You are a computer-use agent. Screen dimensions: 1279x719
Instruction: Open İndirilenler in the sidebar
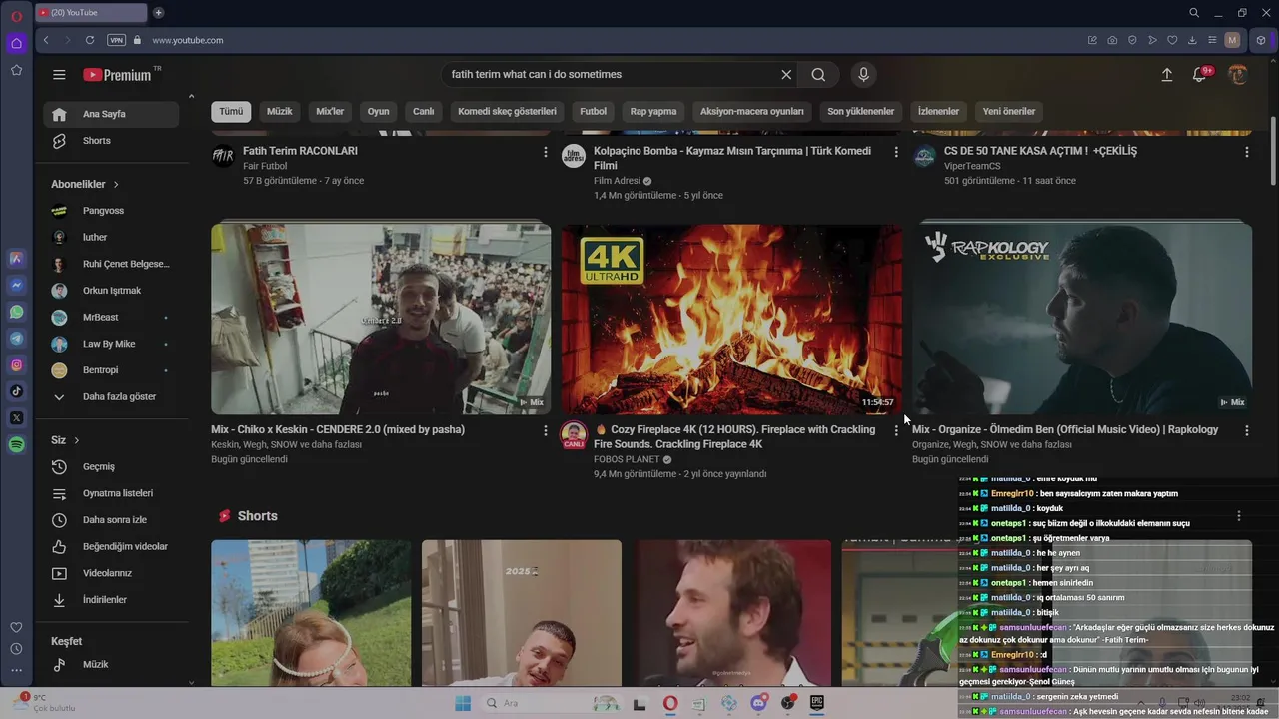tap(111, 600)
